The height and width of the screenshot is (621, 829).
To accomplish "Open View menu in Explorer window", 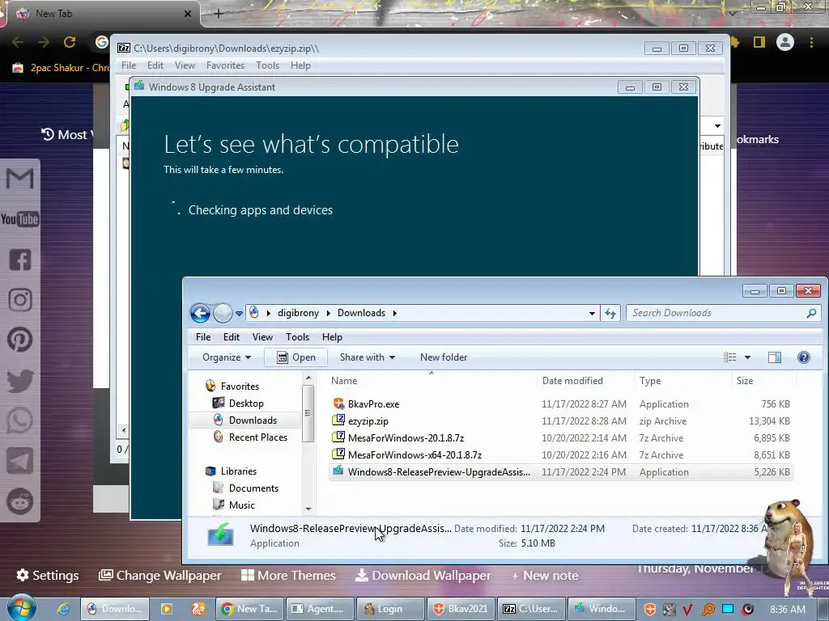I will pos(262,337).
